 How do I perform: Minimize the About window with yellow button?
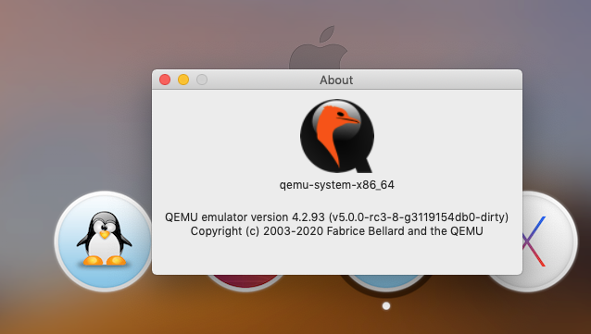coord(183,80)
